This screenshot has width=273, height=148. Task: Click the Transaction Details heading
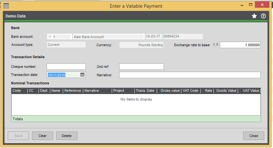(x=28, y=57)
